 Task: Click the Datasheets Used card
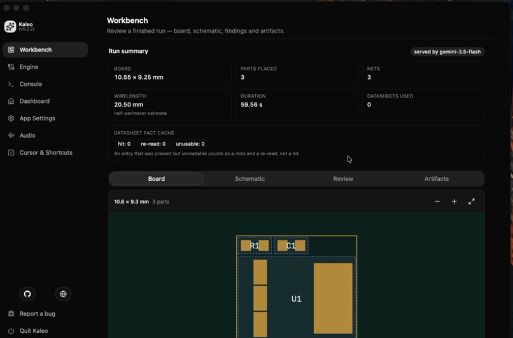(423, 104)
